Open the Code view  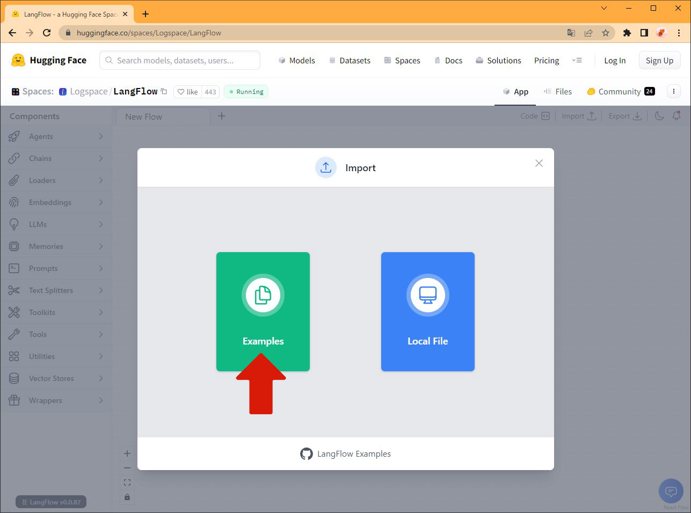[x=535, y=116]
